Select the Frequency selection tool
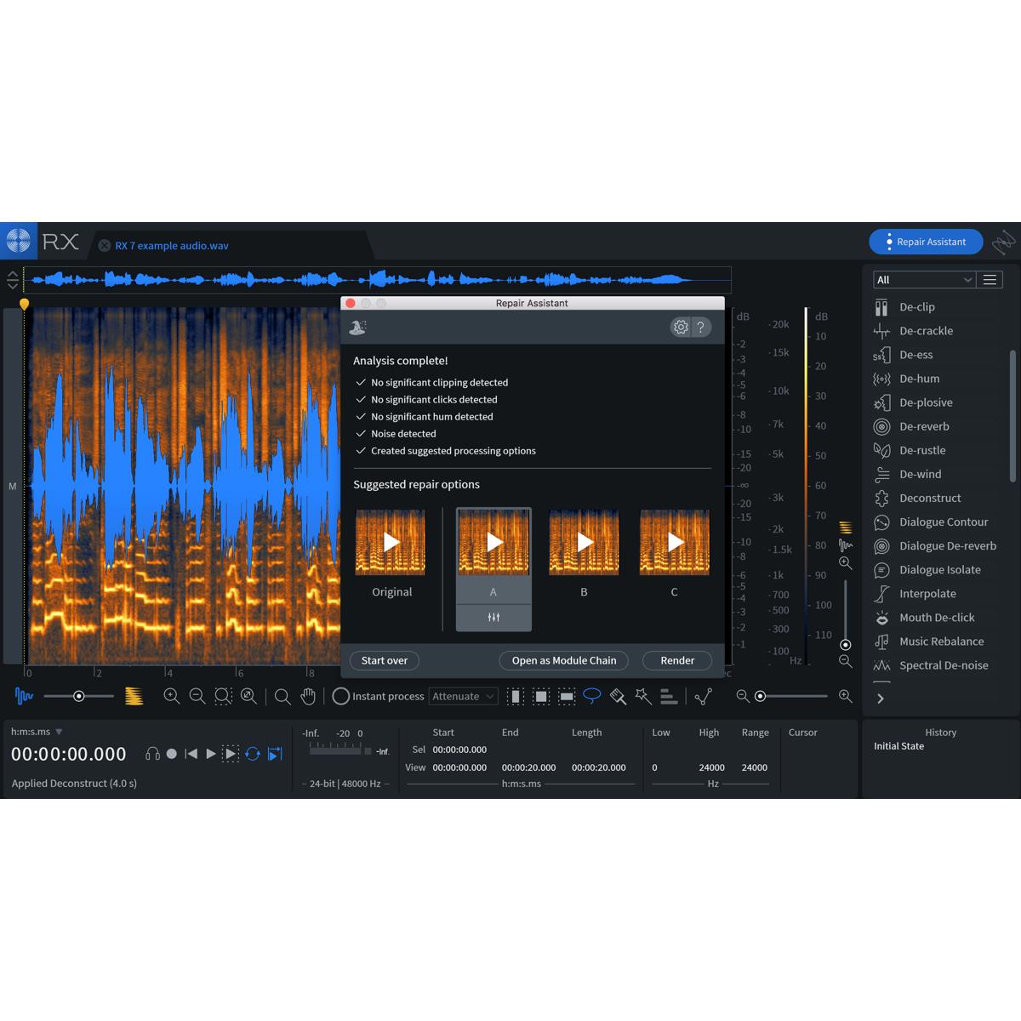The width and height of the screenshot is (1021, 1021). pyautogui.click(x=567, y=696)
